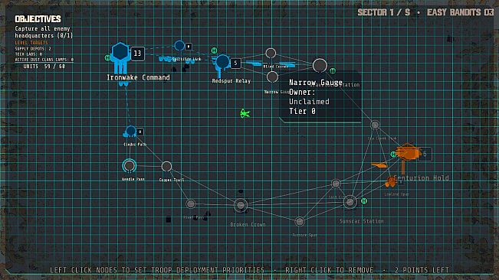Click the green unit sprite in the map center
Image resolution: width=499 pixels, height=280 pixels.
pyautogui.click(x=245, y=113)
